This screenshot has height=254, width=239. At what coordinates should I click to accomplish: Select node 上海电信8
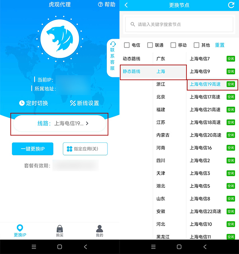point(200,199)
